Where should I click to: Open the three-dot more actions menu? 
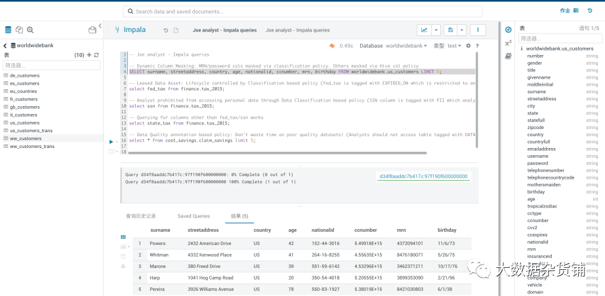478,30
